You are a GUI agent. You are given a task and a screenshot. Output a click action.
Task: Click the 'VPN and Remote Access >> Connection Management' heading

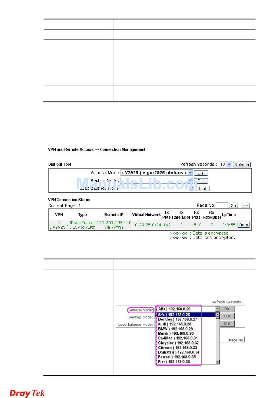97,149
